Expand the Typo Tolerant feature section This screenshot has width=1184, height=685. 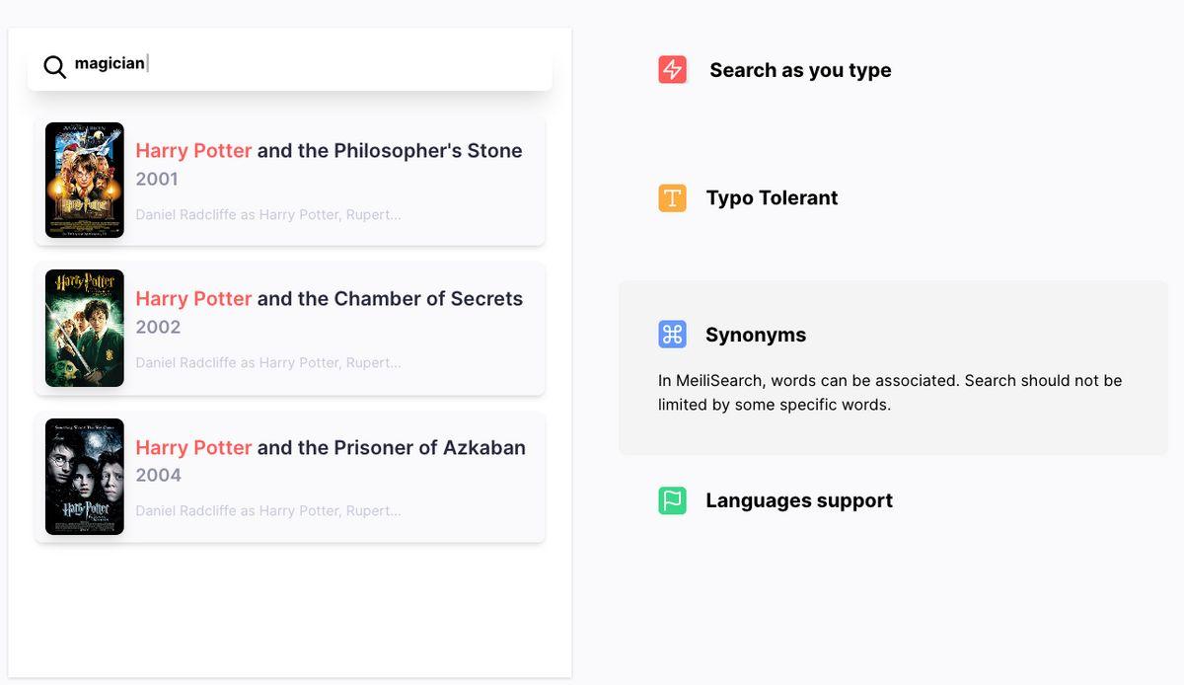tap(772, 198)
